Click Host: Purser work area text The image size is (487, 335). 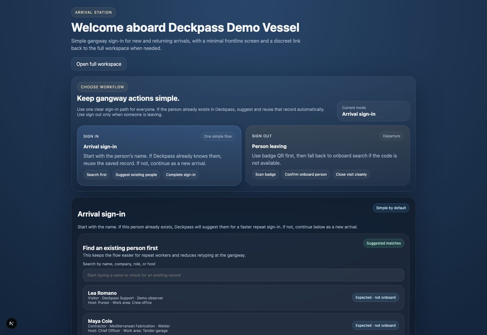[120, 303]
